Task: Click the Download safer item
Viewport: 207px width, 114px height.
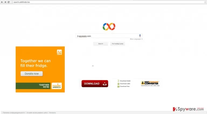Action: pos(124,84)
